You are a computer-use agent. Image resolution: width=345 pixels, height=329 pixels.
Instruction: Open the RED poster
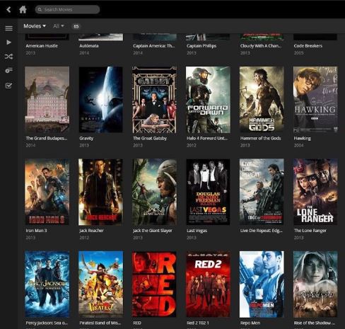(154, 284)
